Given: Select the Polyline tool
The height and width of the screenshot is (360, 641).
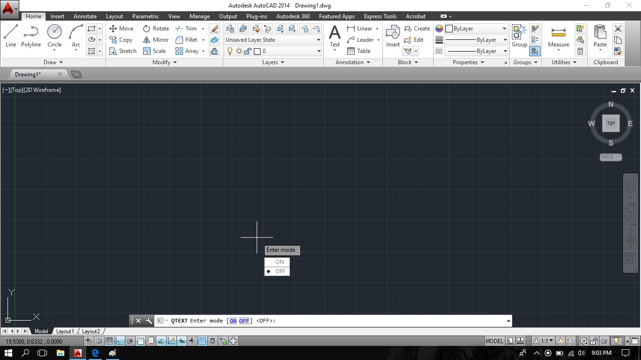Looking at the screenshot, I should [x=31, y=36].
